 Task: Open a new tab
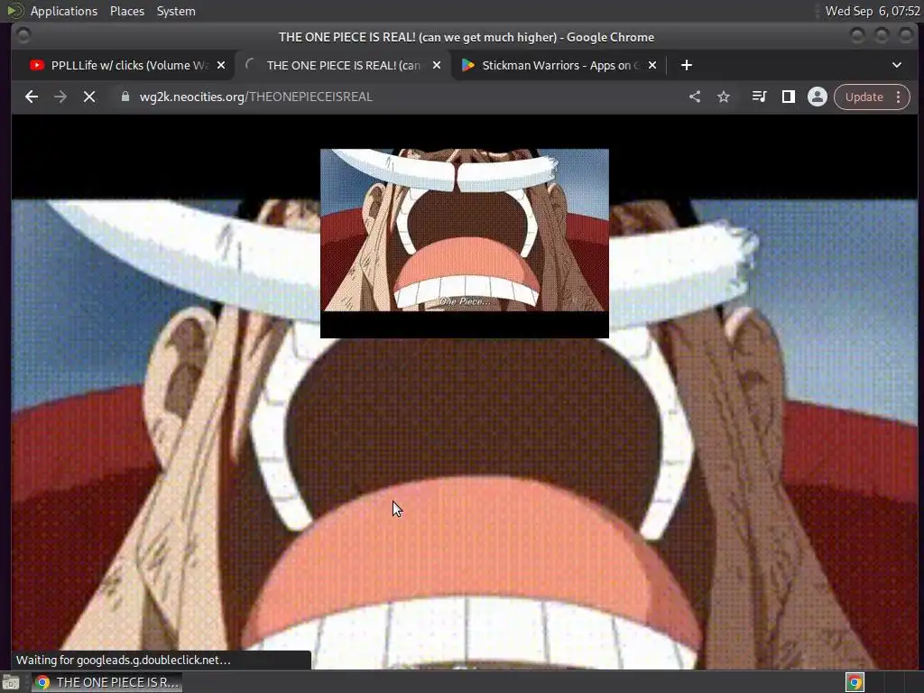click(687, 65)
